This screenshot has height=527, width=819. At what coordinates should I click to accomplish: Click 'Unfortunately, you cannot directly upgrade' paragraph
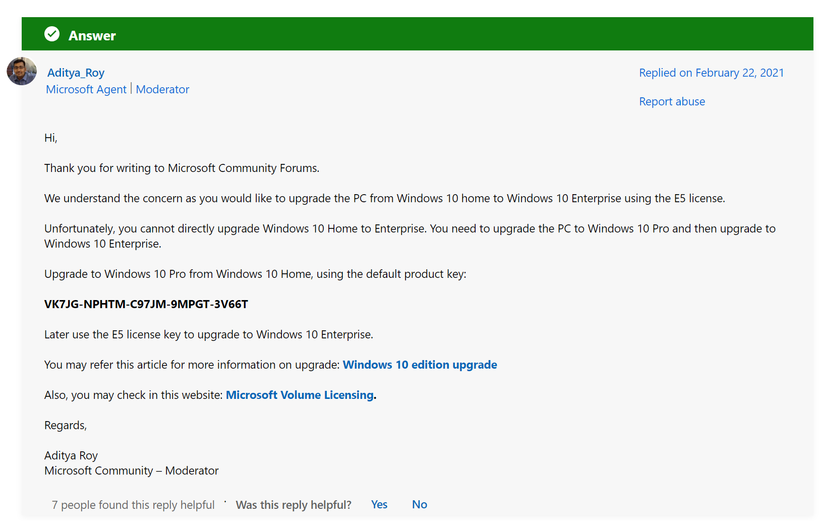click(x=410, y=236)
